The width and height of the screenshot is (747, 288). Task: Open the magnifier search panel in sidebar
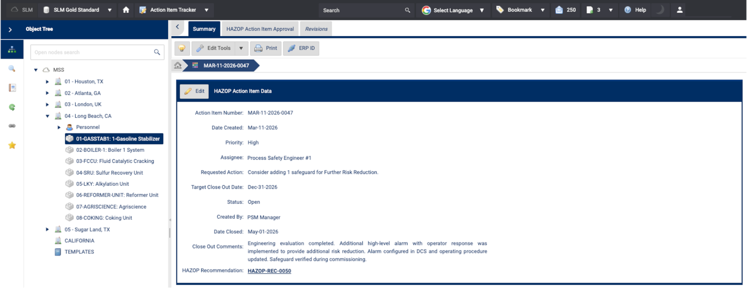(x=12, y=69)
